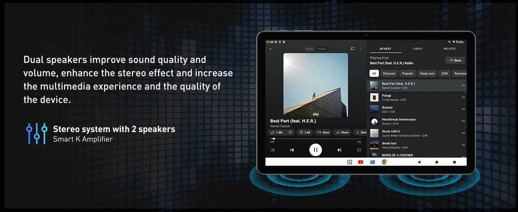This screenshot has height=212, width=518.
Task: Open the 2.6K comments
Action: pos(305,132)
